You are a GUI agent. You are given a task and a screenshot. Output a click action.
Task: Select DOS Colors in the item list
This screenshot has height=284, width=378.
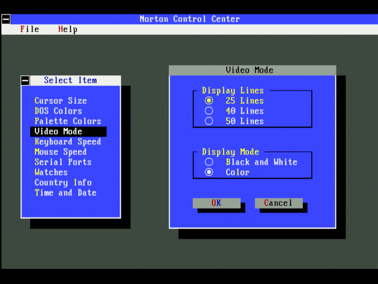point(58,111)
